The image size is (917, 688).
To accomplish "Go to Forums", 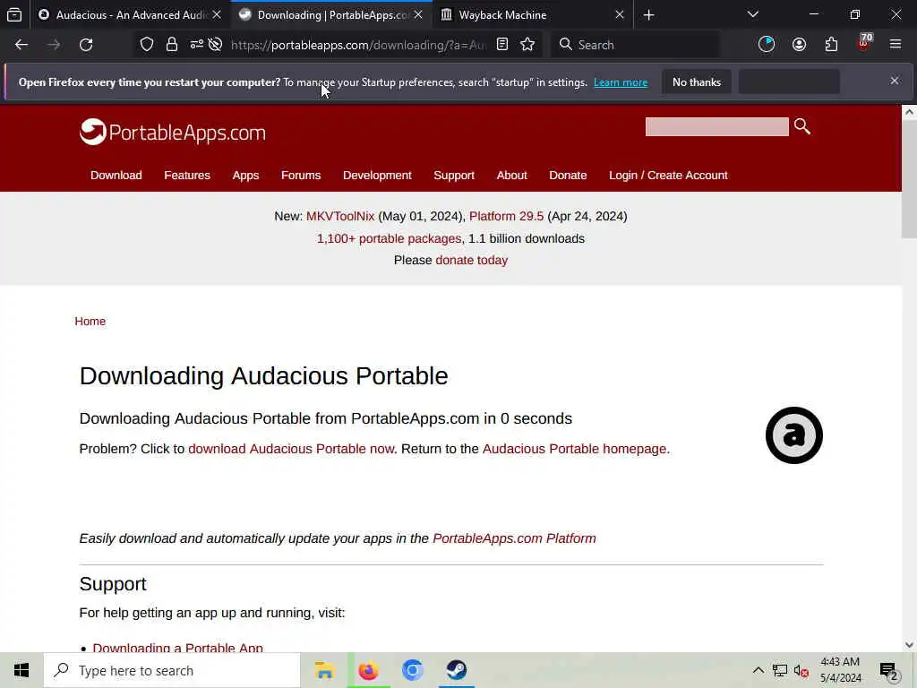I will pos(301,176).
